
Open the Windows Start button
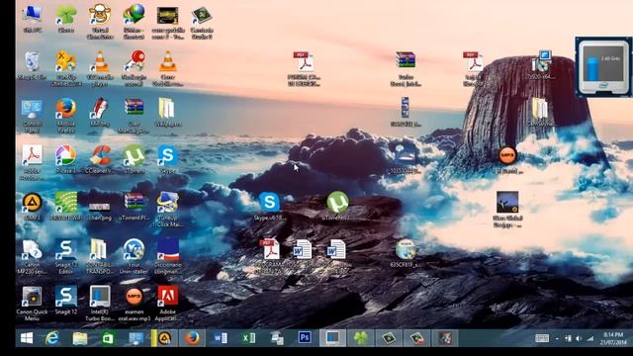tap(27, 338)
